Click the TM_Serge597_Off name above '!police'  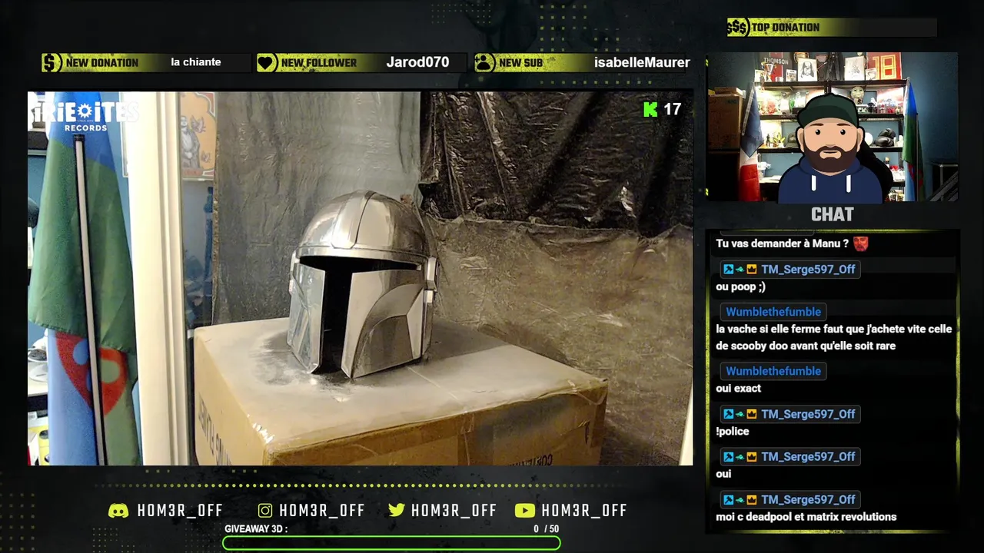808,414
